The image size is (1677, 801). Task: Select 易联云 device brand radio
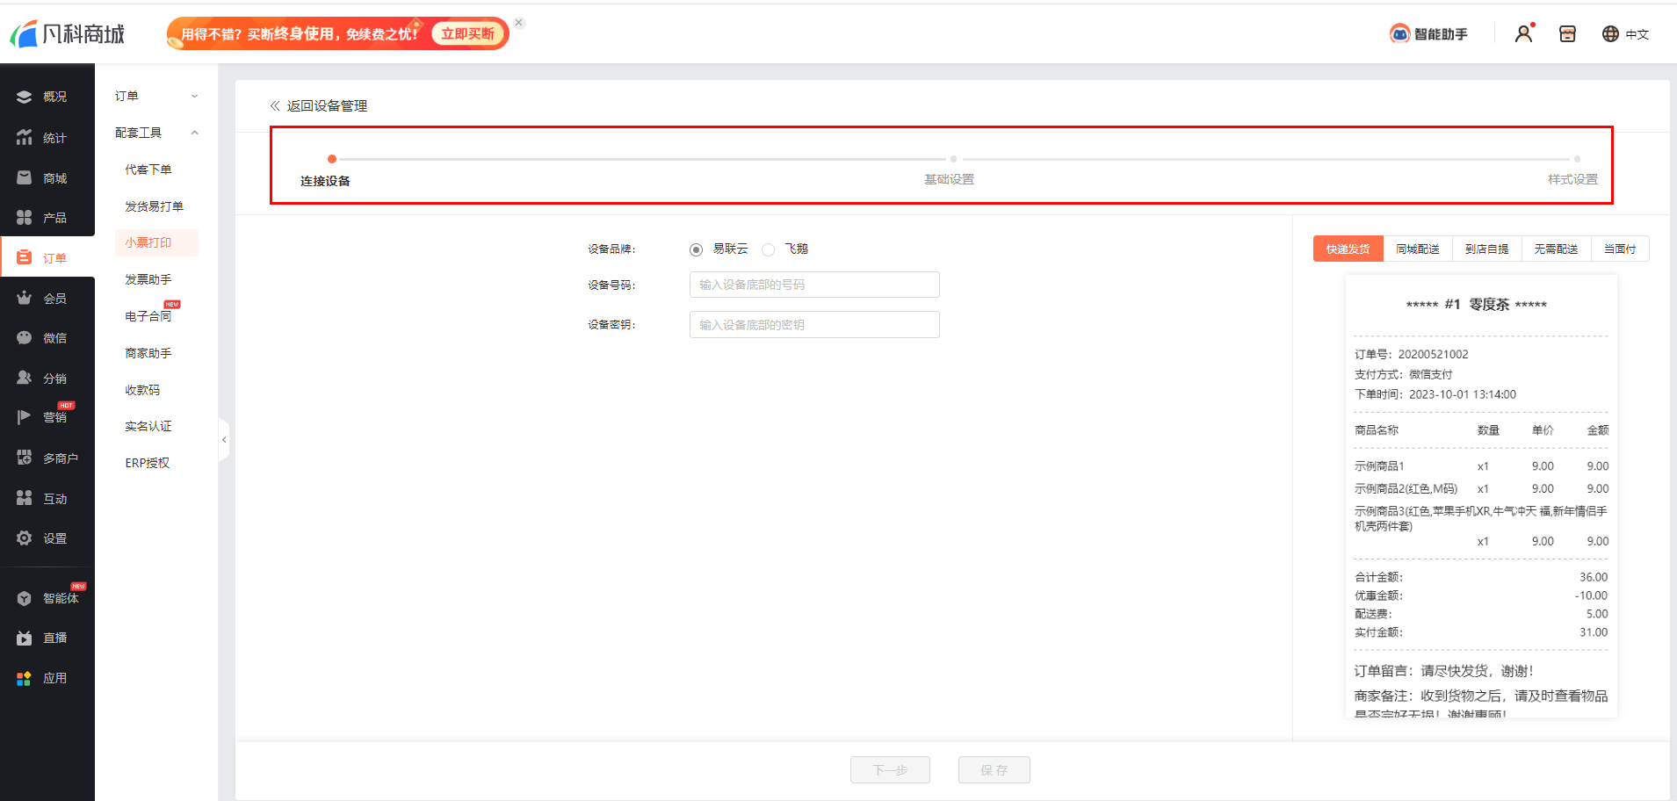696,249
